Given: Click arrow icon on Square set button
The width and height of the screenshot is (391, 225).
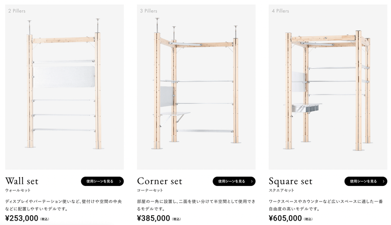Looking at the screenshot, I should [384, 181].
